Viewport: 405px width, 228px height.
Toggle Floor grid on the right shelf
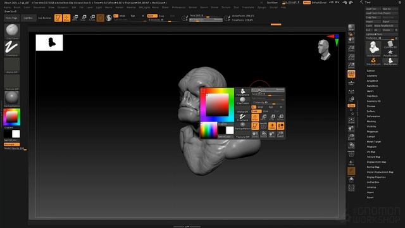(351, 82)
